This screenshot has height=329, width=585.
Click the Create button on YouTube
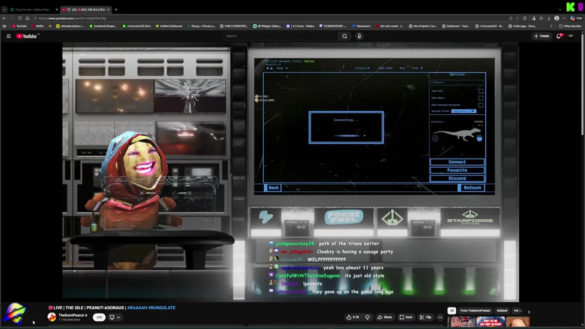click(542, 36)
